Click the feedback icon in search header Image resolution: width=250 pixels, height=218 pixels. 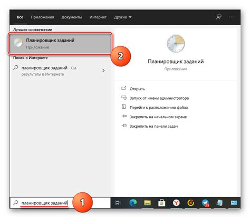pos(219,17)
